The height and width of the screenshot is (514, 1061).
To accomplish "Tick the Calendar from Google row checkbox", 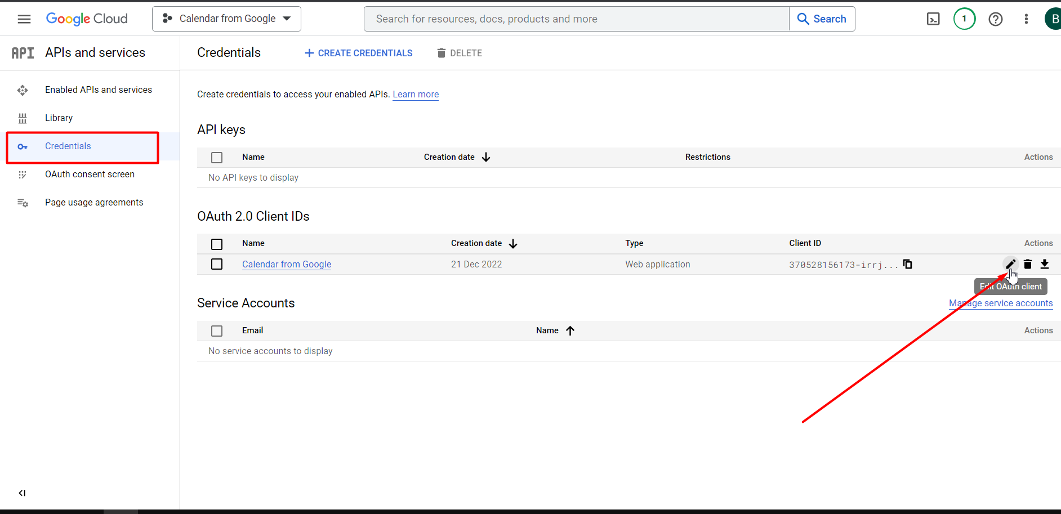I will pos(217,264).
